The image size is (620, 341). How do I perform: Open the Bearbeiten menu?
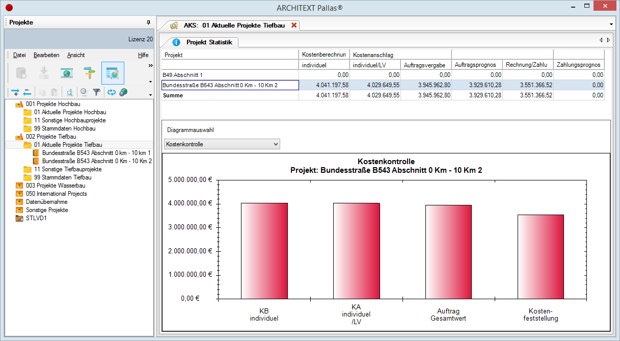click(x=46, y=55)
